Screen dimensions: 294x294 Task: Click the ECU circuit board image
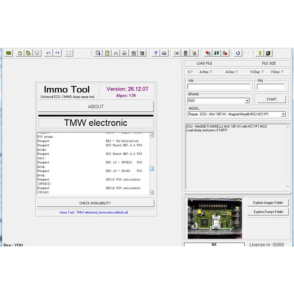[x=215, y=219]
